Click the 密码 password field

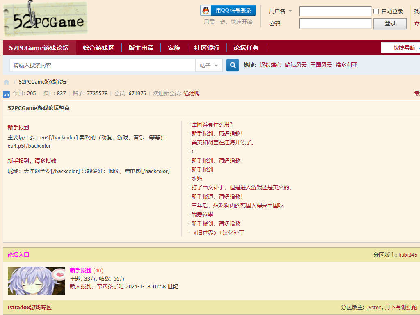pyautogui.click(x=335, y=24)
